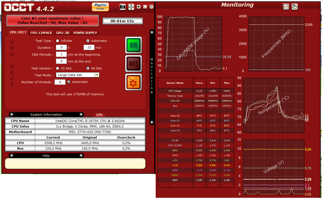Collapse System Information section arrow
The height and width of the screenshot is (198, 326).
(81, 114)
